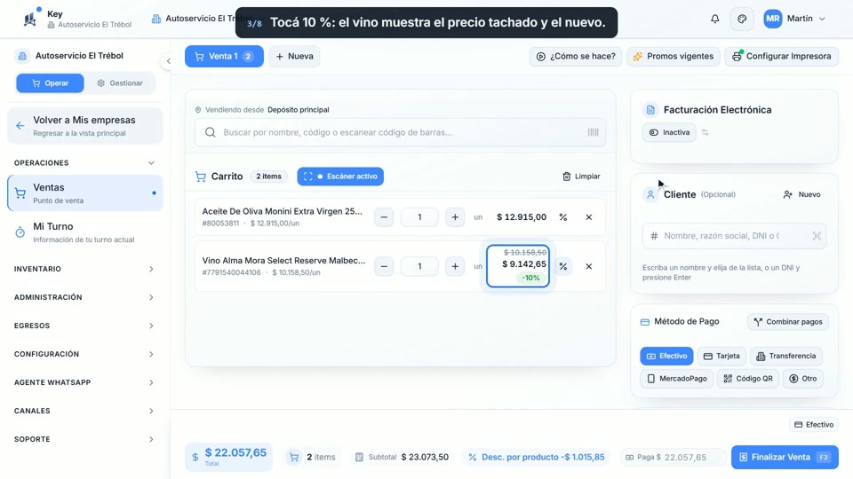Expand the Egresos section
The image size is (853, 479).
(84, 326)
